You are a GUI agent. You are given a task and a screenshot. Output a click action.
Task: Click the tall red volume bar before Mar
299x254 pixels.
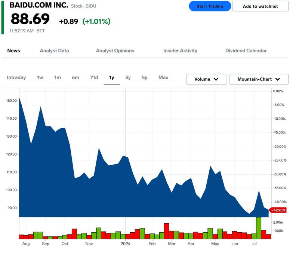[x=166, y=231]
